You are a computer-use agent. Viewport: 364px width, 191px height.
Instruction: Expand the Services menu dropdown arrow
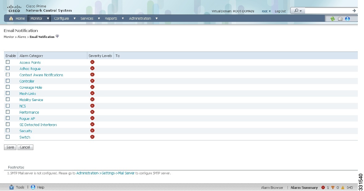coord(99,18)
